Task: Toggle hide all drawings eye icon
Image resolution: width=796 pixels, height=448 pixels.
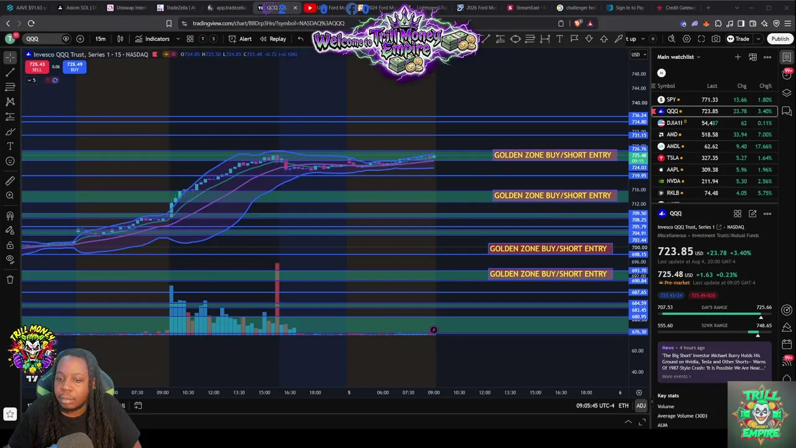Action: 10,261
